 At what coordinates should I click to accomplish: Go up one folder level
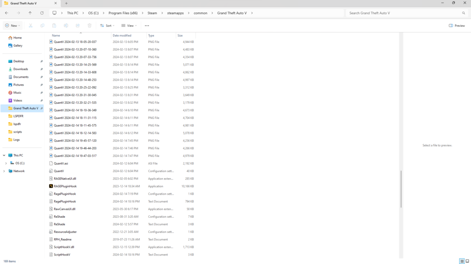(x=30, y=13)
